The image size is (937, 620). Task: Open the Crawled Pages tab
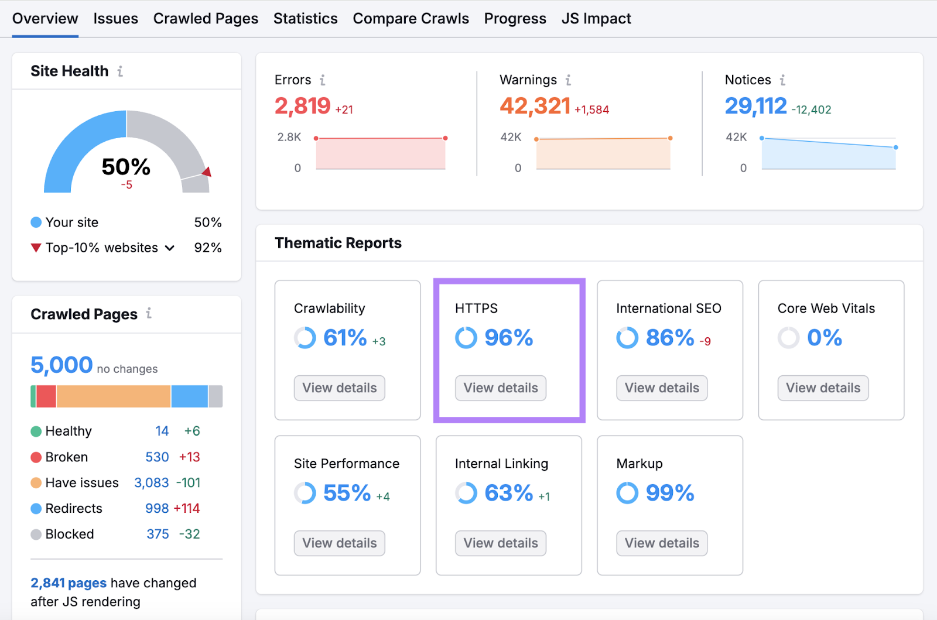pyautogui.click(x=206, y=19)
